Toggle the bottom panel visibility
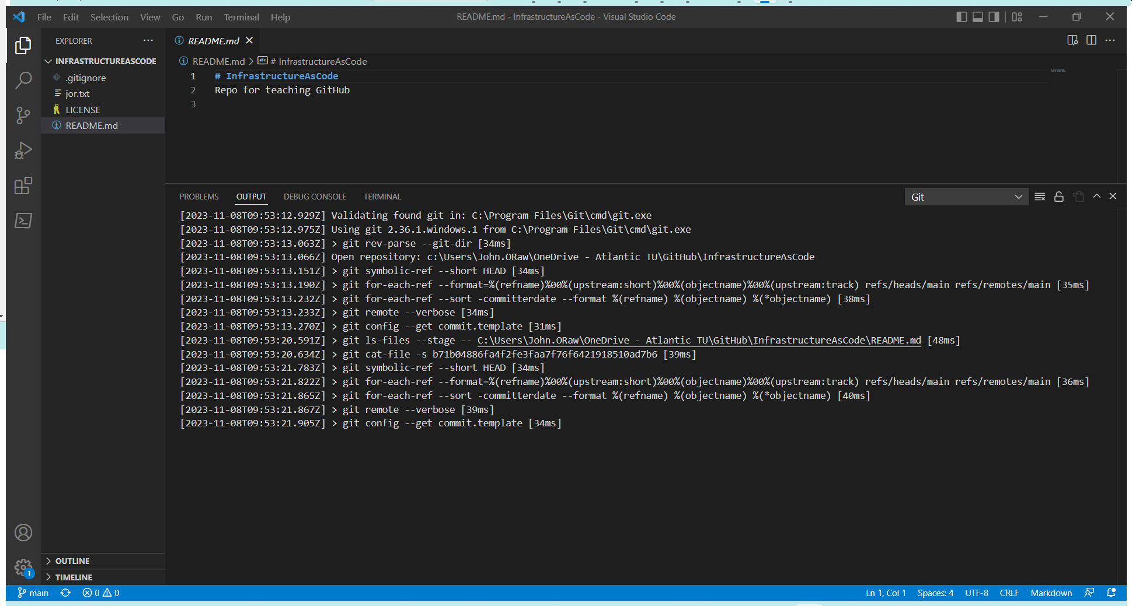 [x=978, y=17]
